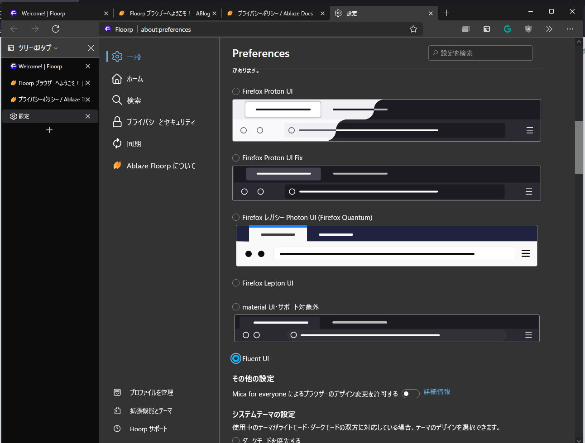This screenshot has width=585, height=443.
Task: Close the Welcome! | Floorp tree tab
Action: (x=88, y=66)
